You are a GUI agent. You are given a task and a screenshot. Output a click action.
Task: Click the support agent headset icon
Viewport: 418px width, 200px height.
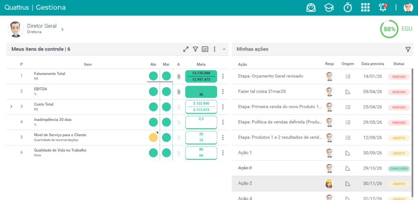coord(311,7)
